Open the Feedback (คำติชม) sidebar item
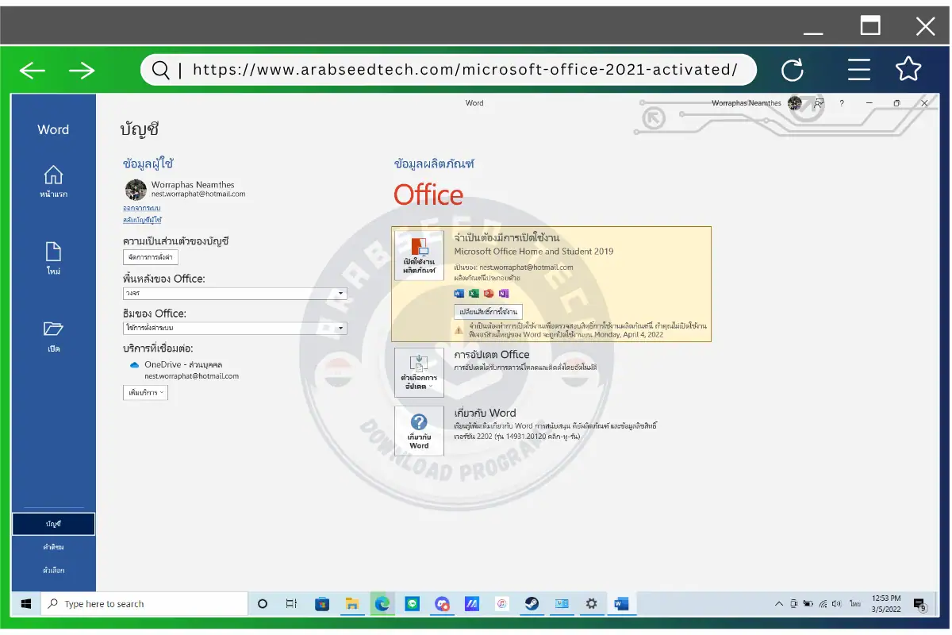This screenshot has width=952, height=635. (53, 547)
